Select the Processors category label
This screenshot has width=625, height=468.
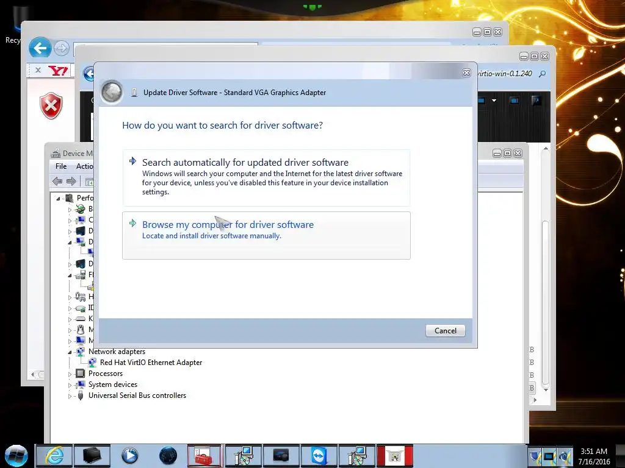pos(106,374)
